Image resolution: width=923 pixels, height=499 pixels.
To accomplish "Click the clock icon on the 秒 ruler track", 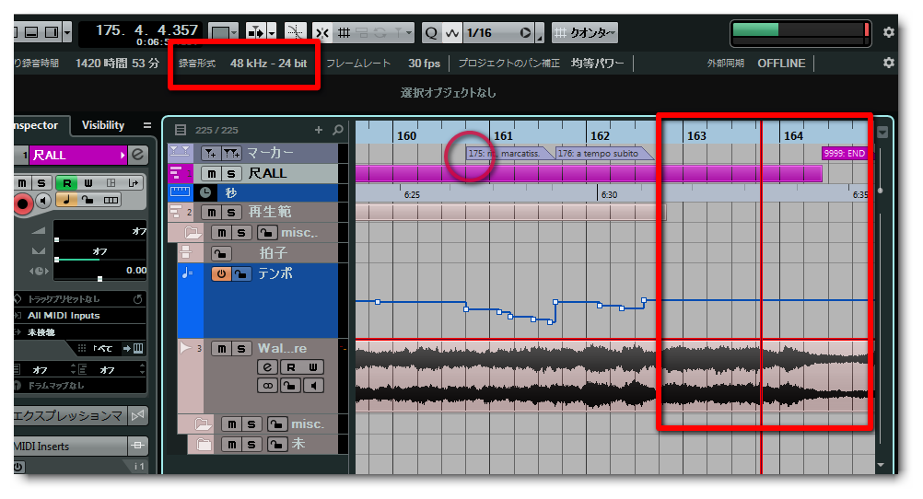I will 205,192.
